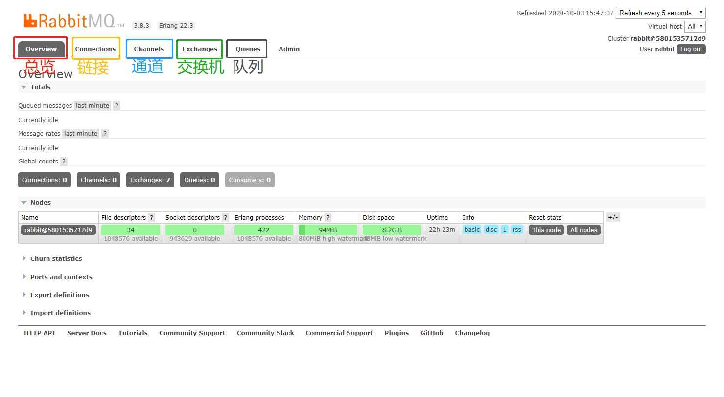Go to the Channels tab
The image size is (724, 397).
click(149, 49)
